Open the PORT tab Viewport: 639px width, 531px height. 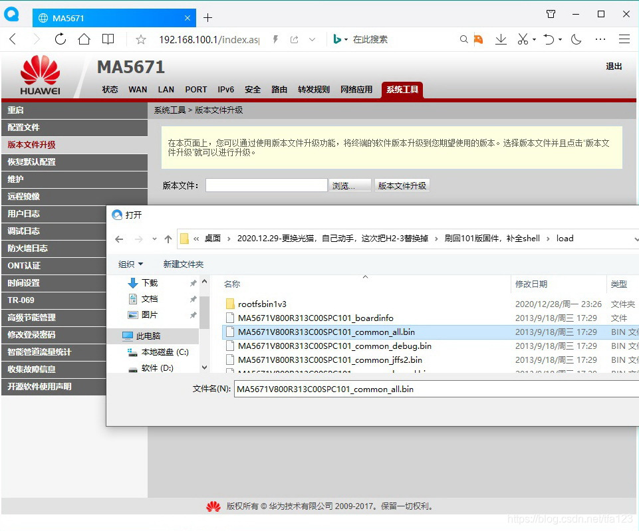coord(196,90)
